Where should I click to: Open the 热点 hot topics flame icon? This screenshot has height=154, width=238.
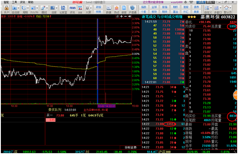point(116,8)
